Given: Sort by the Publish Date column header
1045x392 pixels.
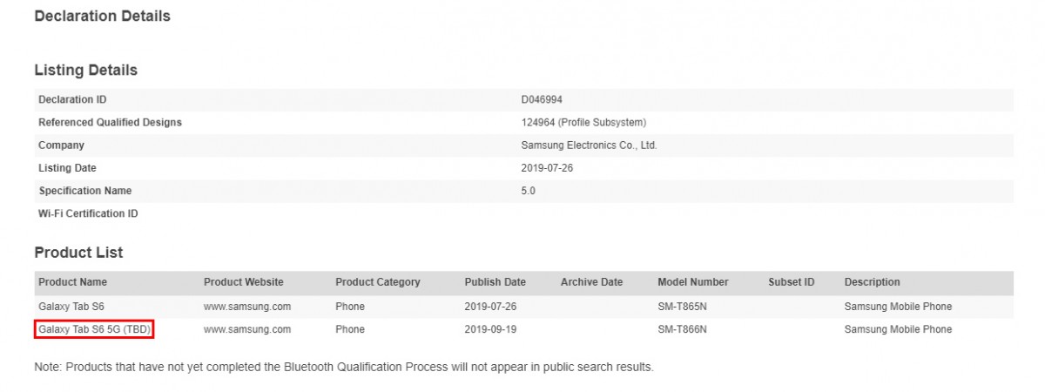Looking at the screenshot, I should [x=496, y=282].
